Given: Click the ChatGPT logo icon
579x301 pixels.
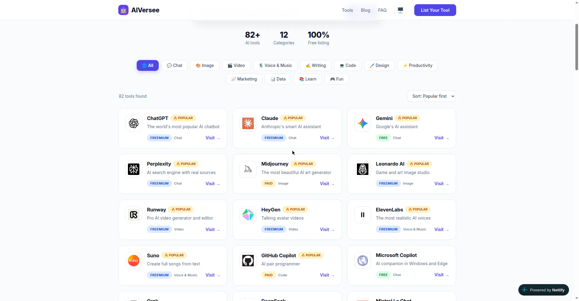Looking at the screenshot, I should 134,123.
